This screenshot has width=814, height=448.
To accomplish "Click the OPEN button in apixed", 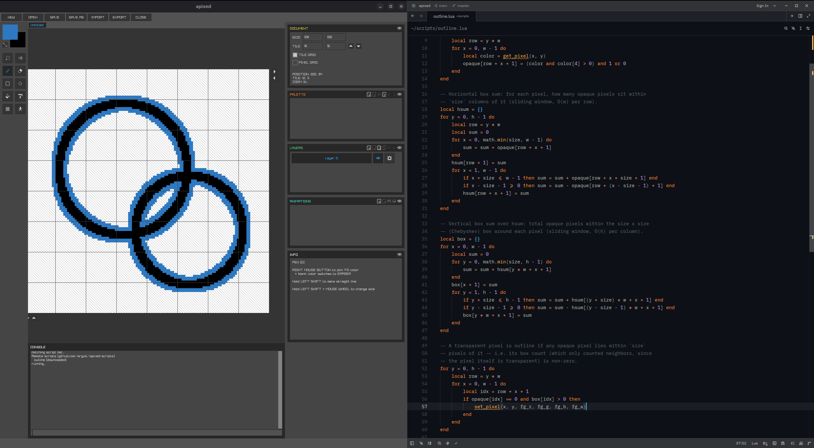I will click(x=33, y=17).
